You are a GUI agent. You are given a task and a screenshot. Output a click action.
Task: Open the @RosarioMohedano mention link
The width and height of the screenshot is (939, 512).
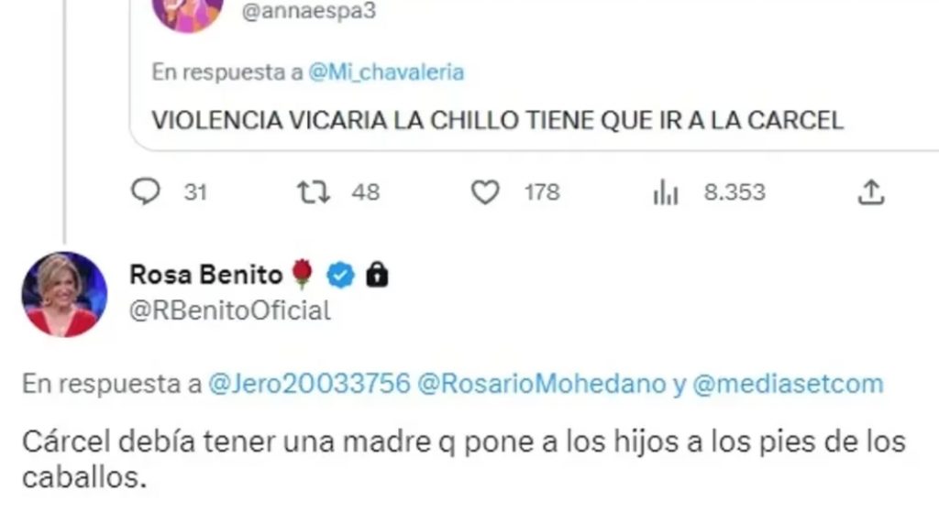pyautogui.click(x=541, y=384)
